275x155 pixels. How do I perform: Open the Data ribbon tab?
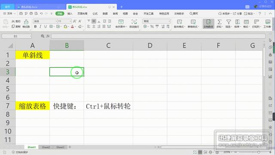[x=105, y=13]
